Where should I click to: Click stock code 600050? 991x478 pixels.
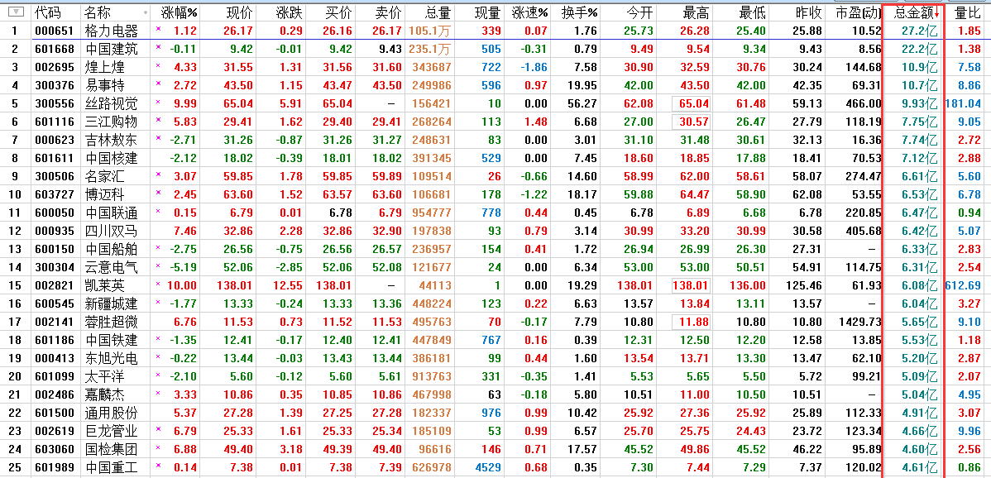click(55, 213)
